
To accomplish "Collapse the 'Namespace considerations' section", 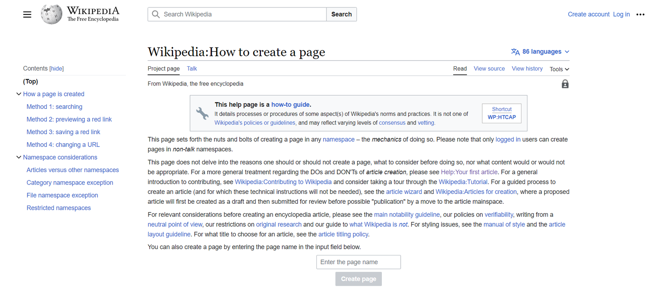I will (19, 157).
